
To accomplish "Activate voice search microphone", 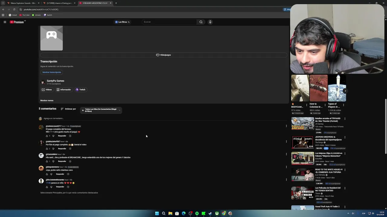I will pos(210,22).
